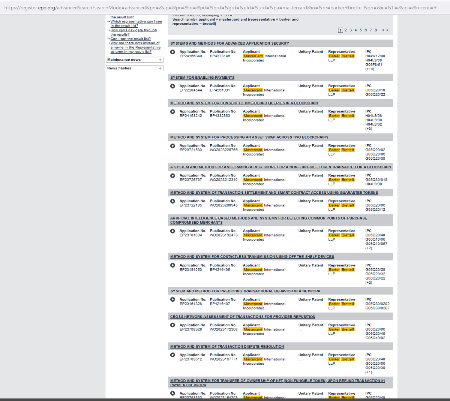450x401 pixels.
Task: Go to next results page arrow
Action: [x=383, y=30]
